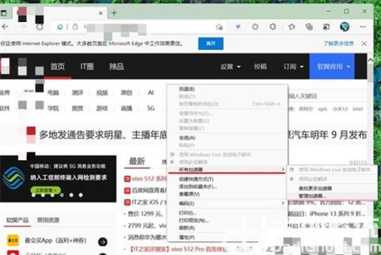Click the blue 离开 button in the info bar
Viewport: 381px width, 255px height.
pyautogui.click(x=211, y=44)
